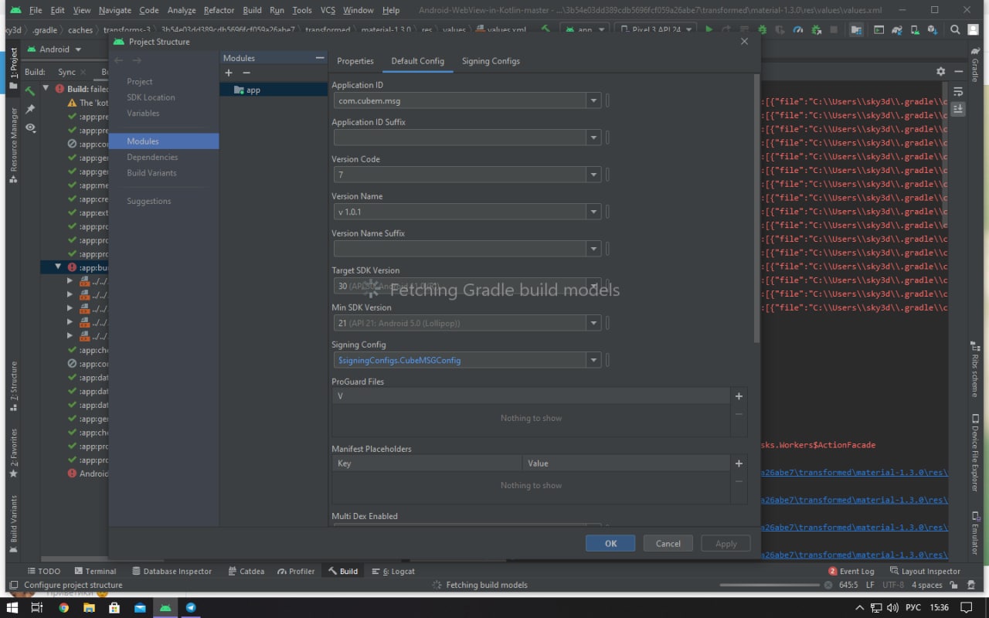Open the Min SDK Version dropdown
989x618 pixels.
coord(593,323)
